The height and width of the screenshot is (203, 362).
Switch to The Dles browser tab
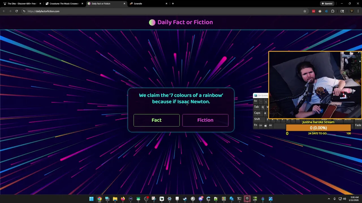[22, 4]
